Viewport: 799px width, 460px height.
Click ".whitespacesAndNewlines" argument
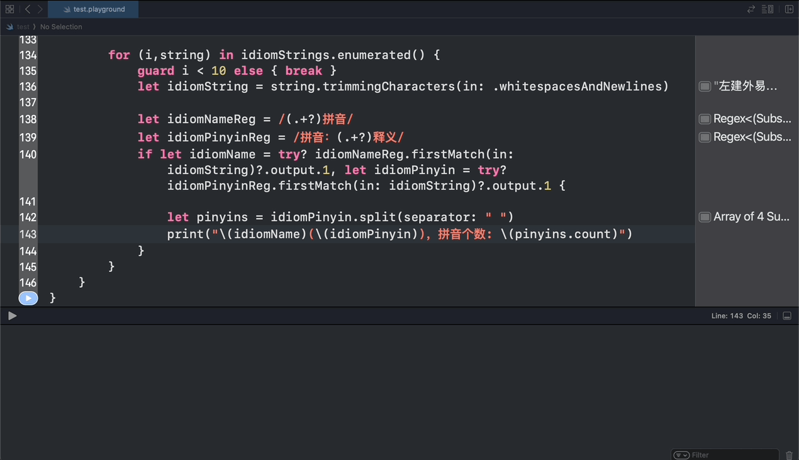click(577, 86)
